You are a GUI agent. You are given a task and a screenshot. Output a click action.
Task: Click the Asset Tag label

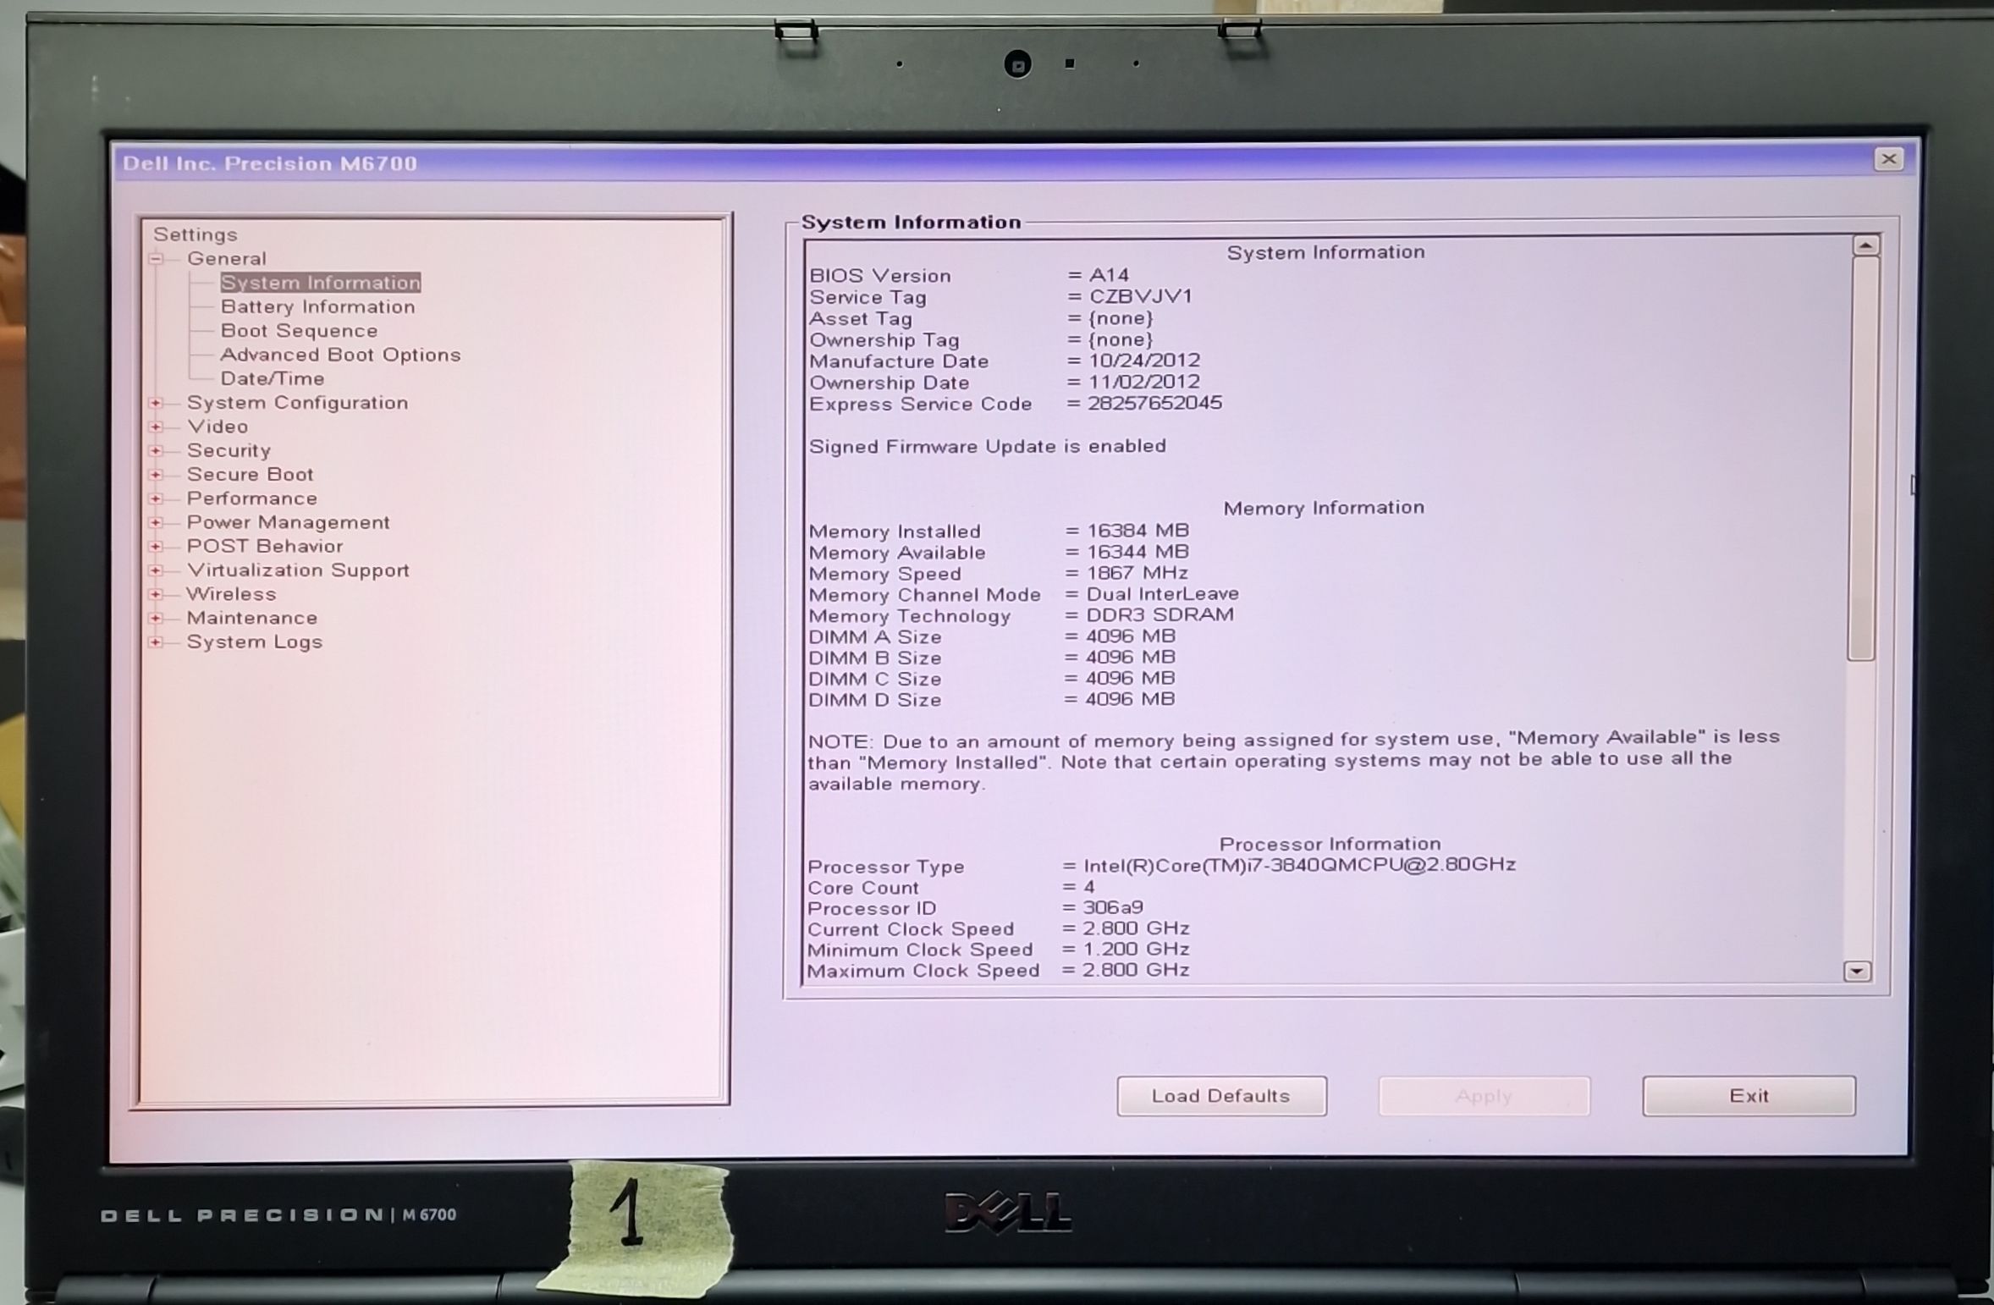(860, 319)
